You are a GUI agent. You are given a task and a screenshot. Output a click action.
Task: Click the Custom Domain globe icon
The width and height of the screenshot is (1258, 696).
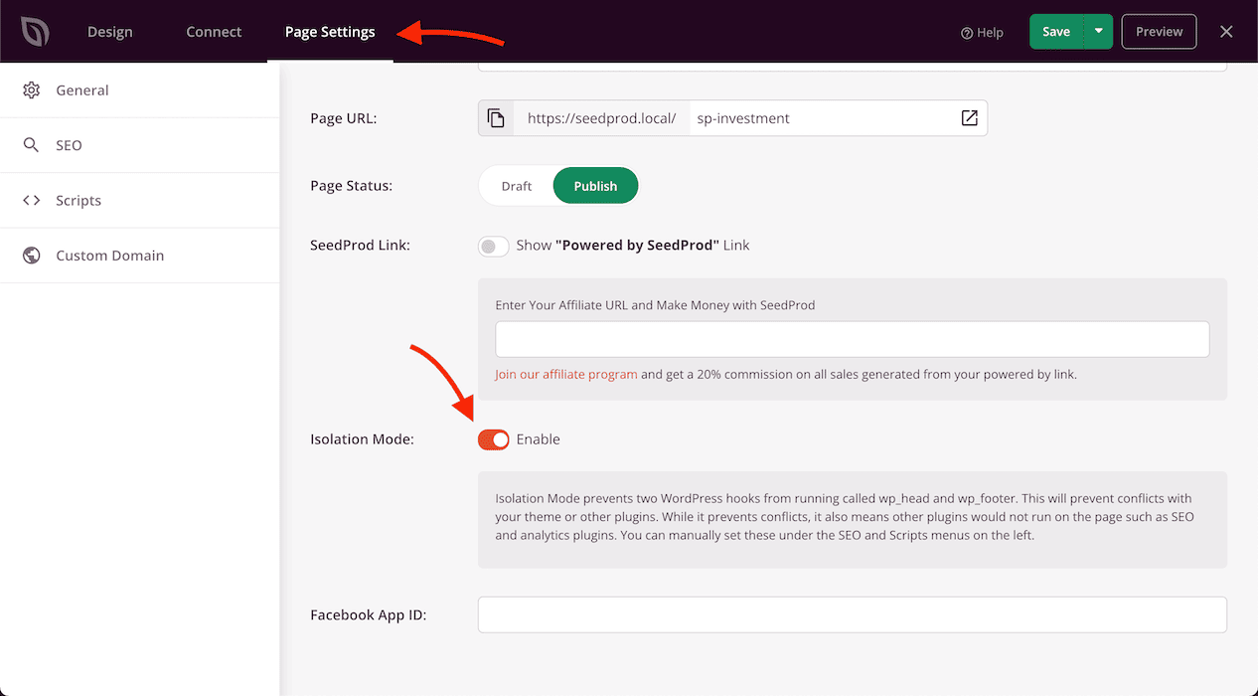(x=32, y=256)
